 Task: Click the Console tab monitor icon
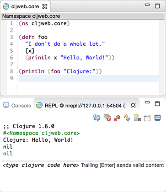point(6,105)
